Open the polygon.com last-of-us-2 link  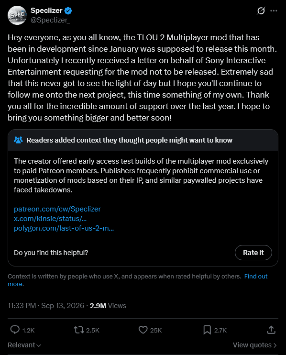click(x=64, y=228)
